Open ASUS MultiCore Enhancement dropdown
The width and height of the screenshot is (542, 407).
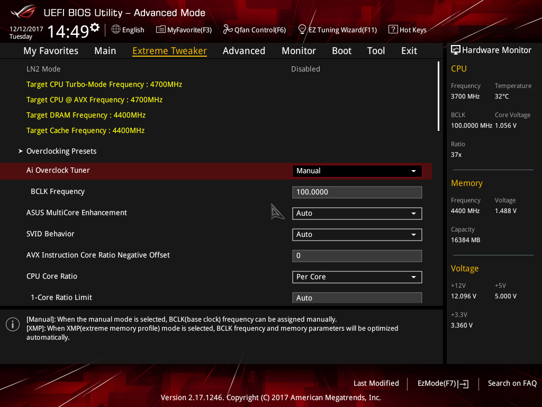(x=357, y=213)
